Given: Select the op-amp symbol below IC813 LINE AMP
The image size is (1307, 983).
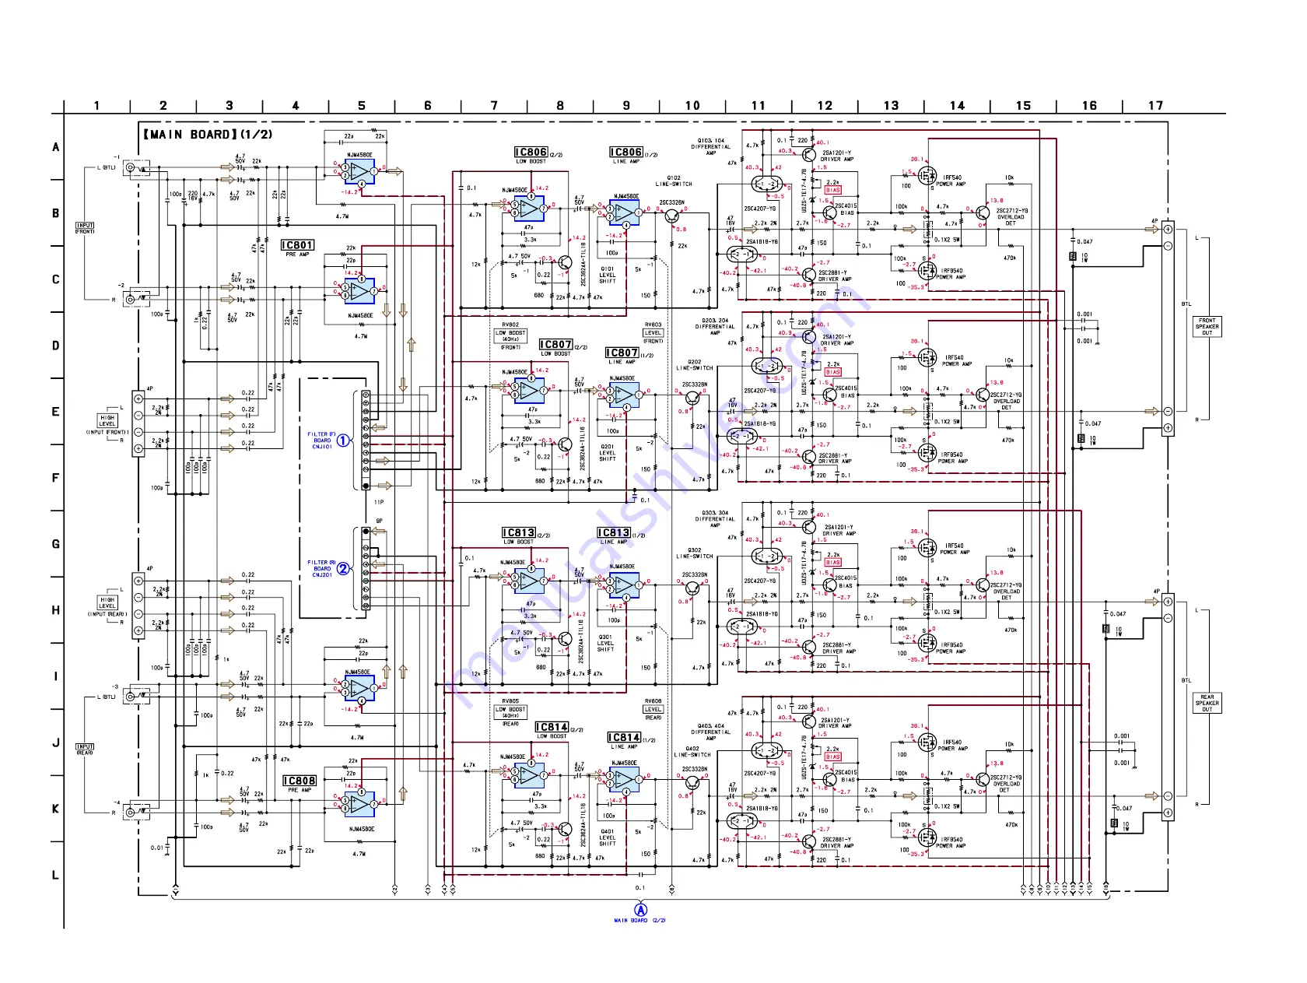Looking at the screenshot, I should coord(624,585).
